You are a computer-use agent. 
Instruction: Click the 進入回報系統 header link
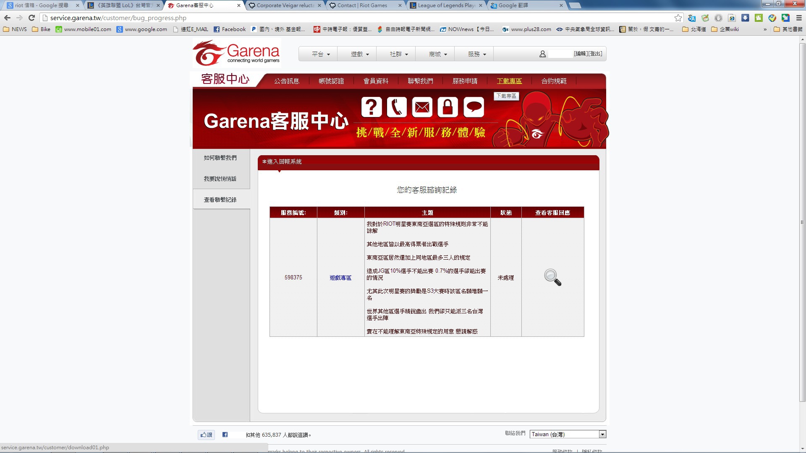tap(282, 161)
